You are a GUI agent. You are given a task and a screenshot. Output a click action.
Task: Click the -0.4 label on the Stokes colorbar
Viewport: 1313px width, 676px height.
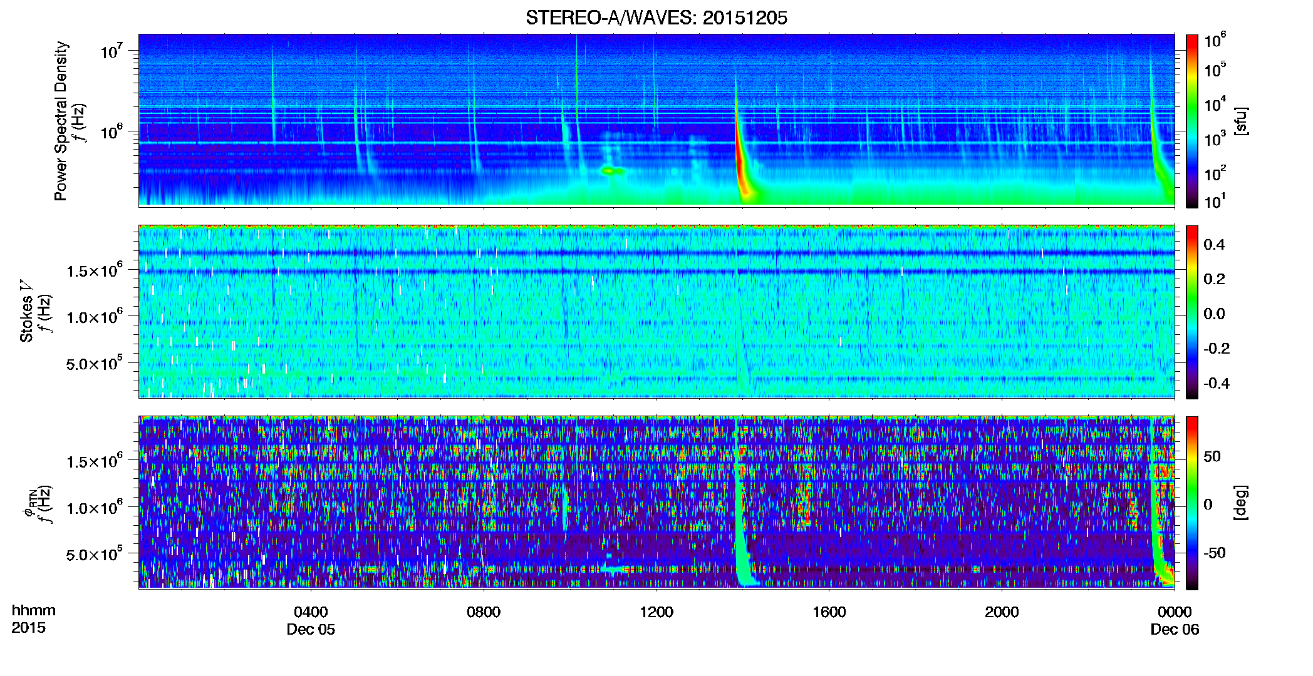click(1217, 383)
